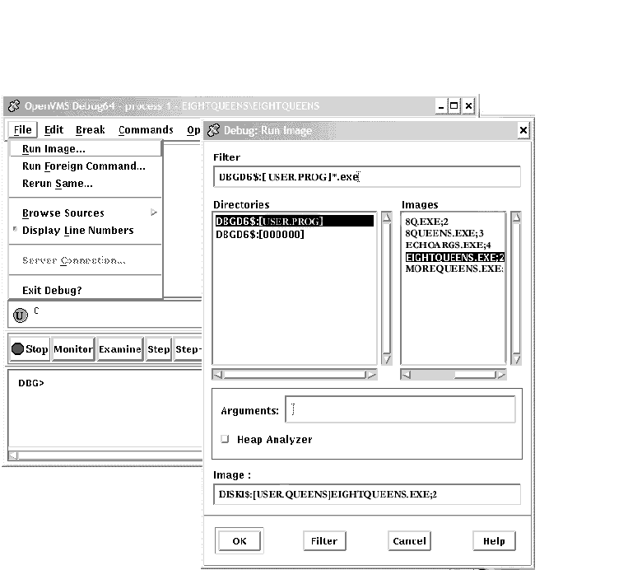Toggle Display Line Numbers option
The height and width of the screenshot is (570, 642).
pos(77,231)
